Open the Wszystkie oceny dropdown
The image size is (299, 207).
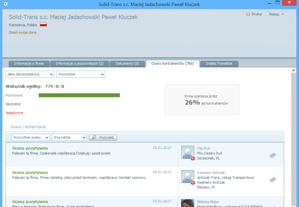tap(31, 137)
